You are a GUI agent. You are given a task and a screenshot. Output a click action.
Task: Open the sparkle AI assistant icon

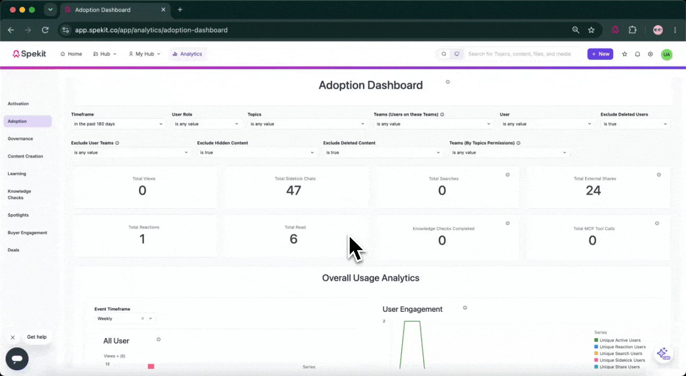point(662,353)
